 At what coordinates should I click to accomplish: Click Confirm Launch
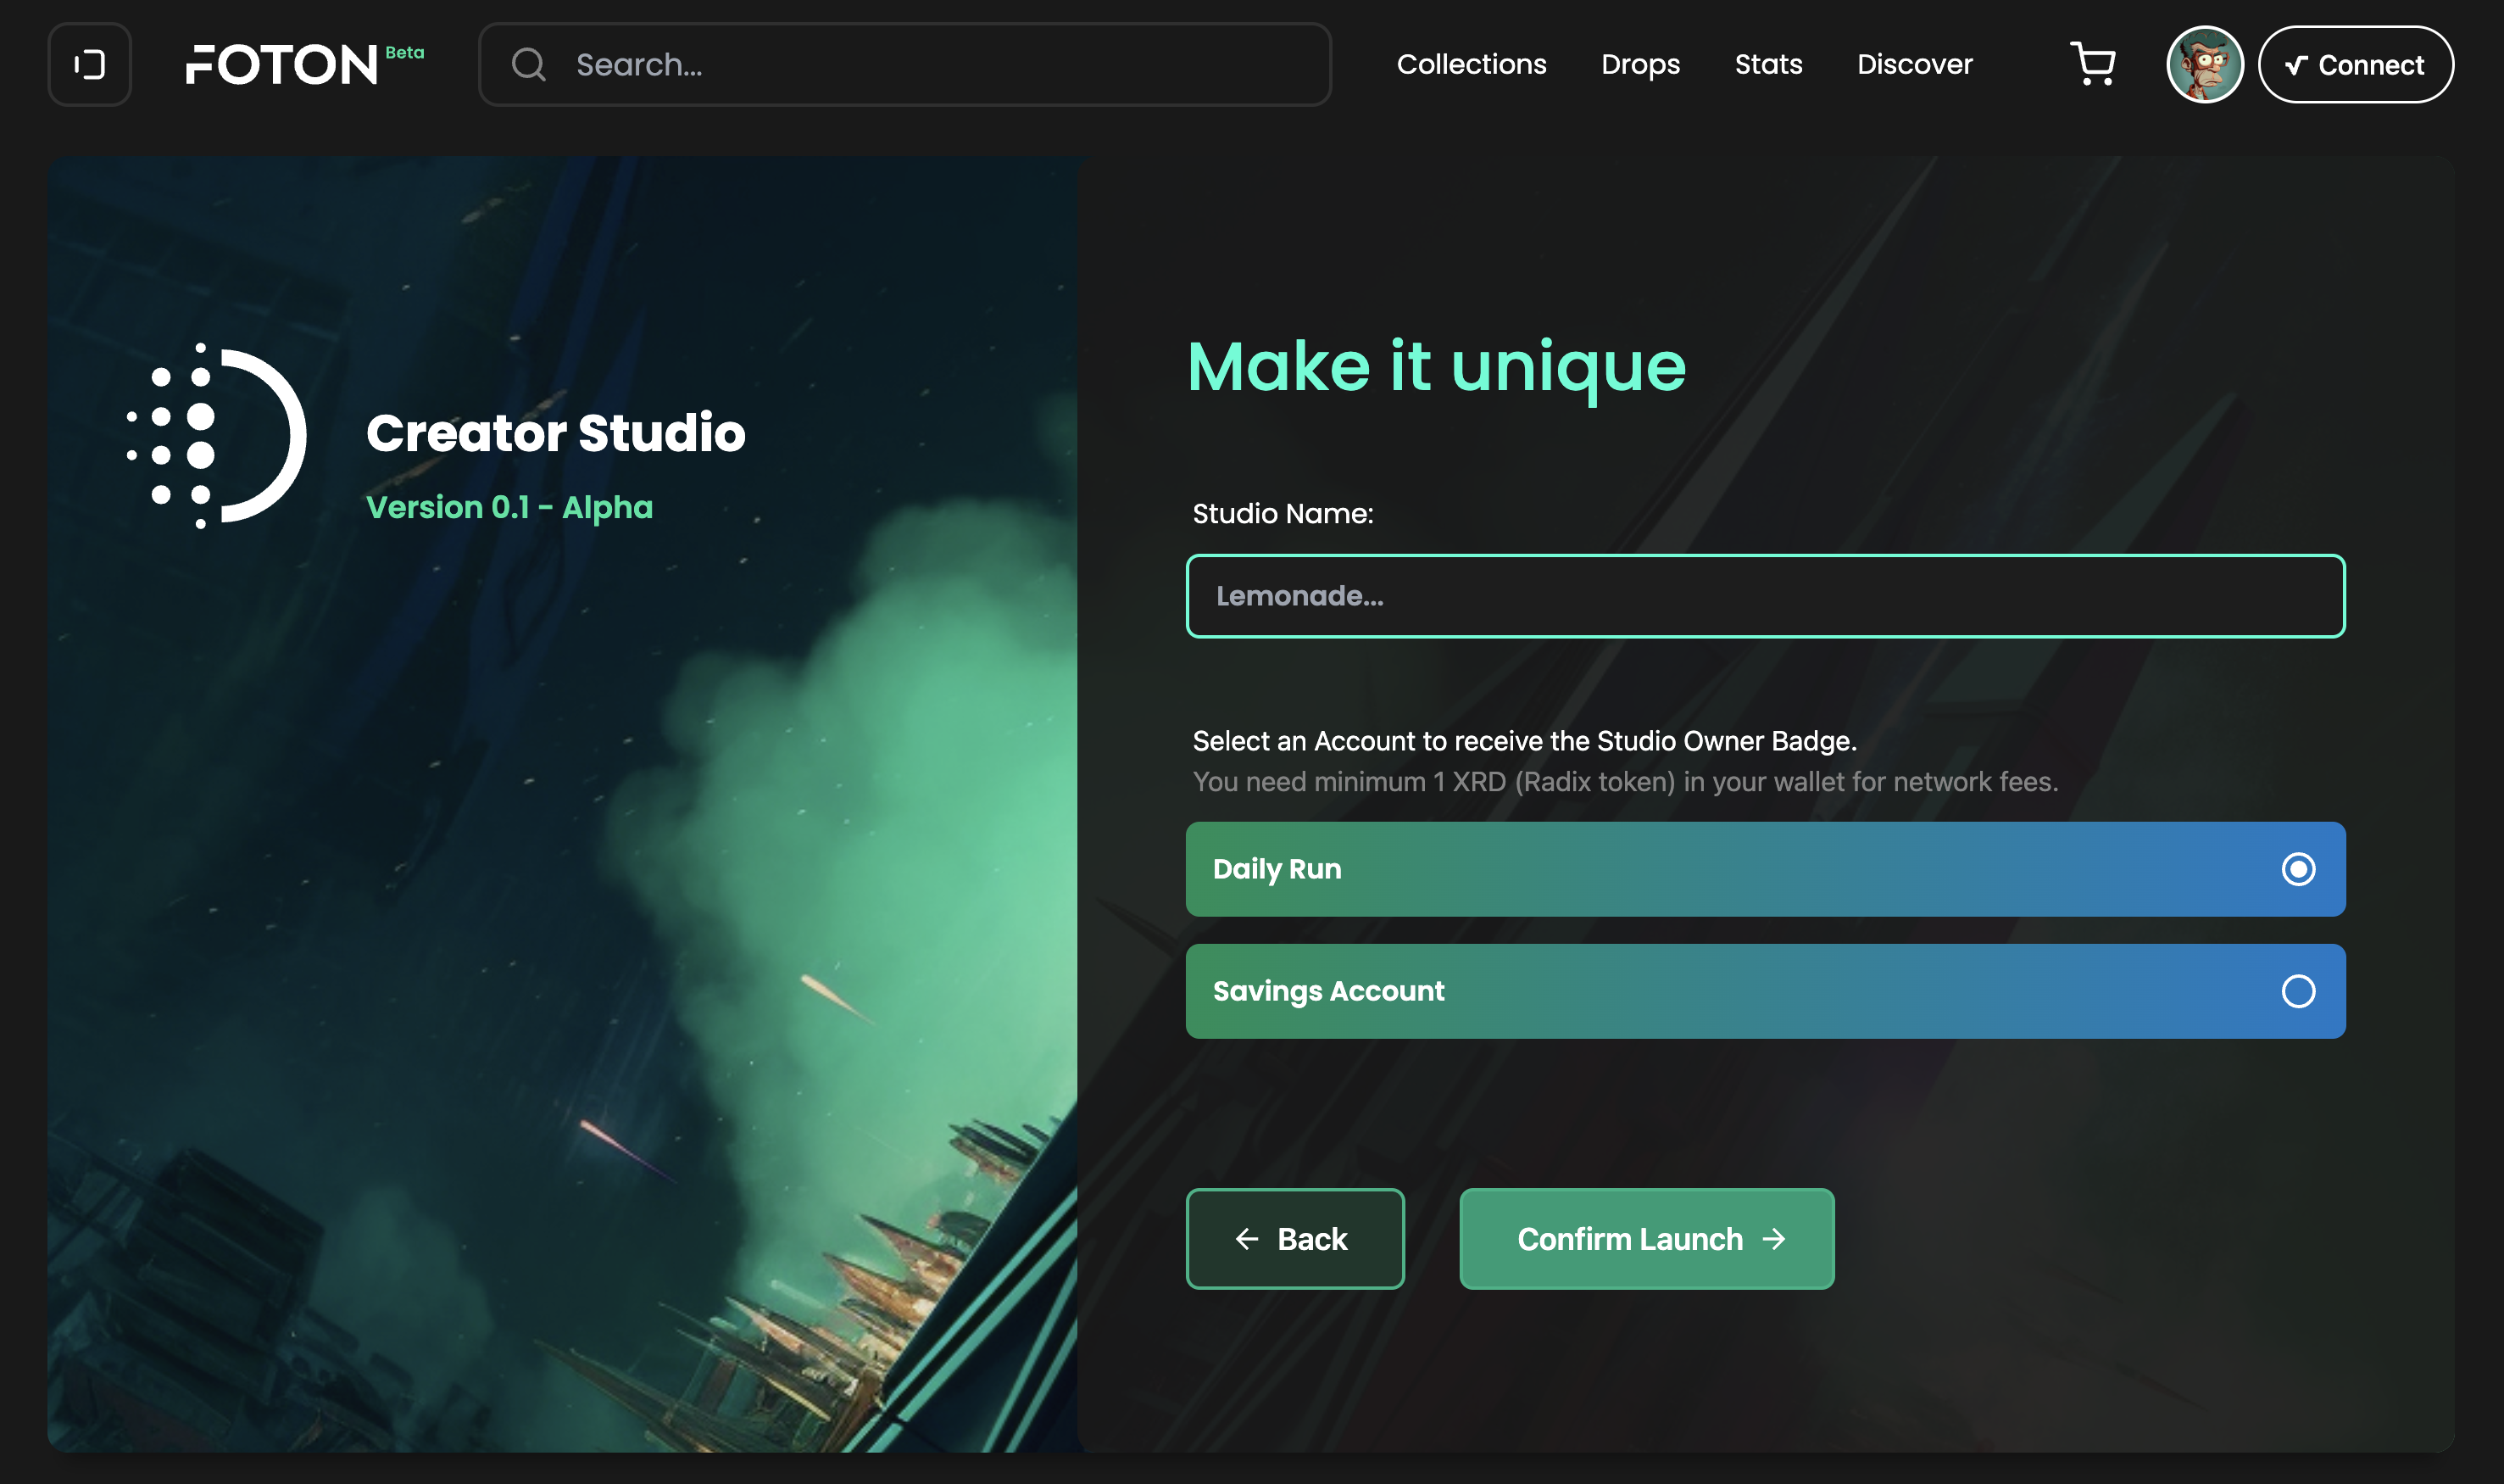tap(1646, 1239)
